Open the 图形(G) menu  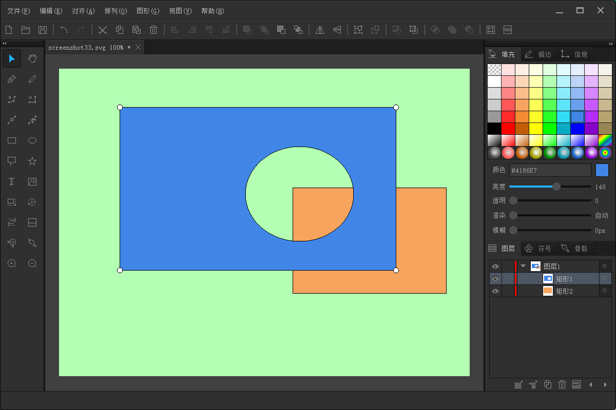(148, 11)
